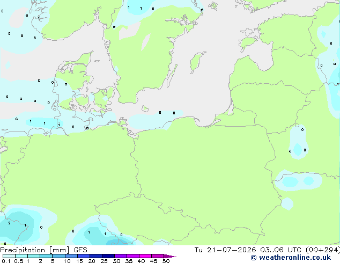Select the 0.5–1 mm legend color swatch

[21, 256]
